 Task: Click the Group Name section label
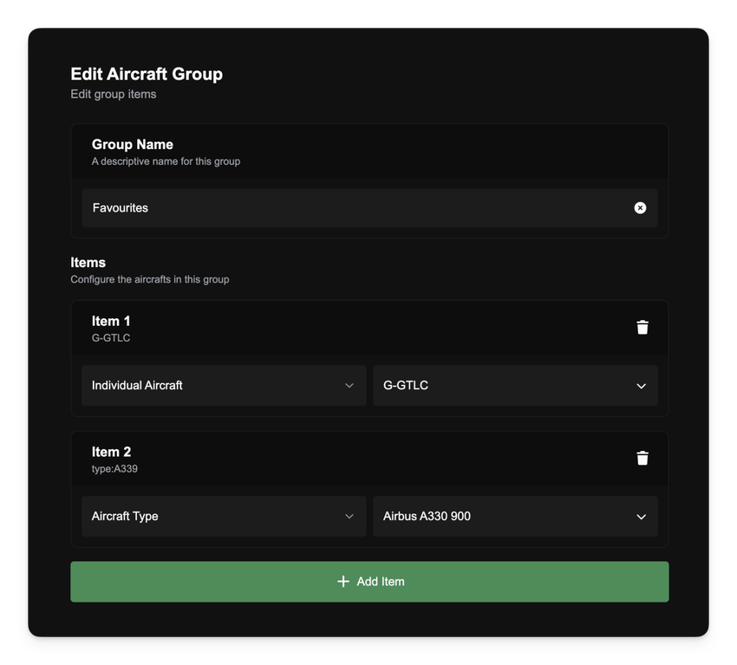[x=133, y=145]
